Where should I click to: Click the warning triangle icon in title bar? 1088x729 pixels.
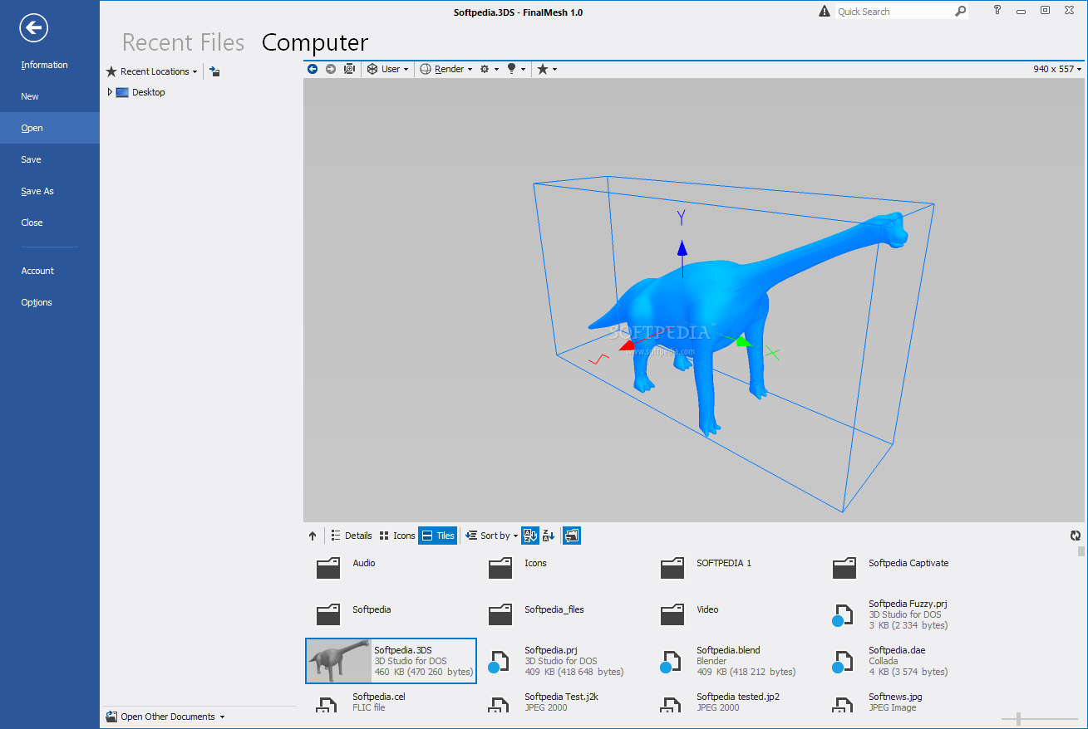click(825, 11)
